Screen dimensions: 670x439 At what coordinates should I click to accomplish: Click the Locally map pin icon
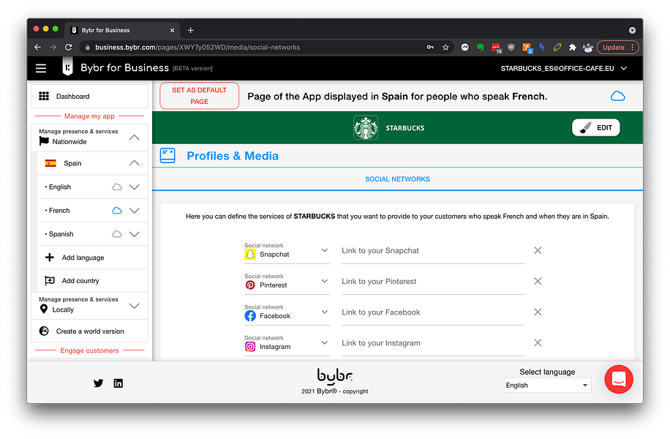[x=44, y=309]
